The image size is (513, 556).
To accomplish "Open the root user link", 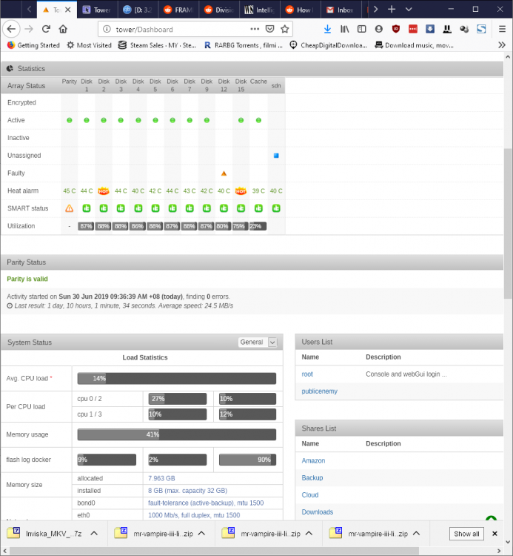I will coord(307,374).
